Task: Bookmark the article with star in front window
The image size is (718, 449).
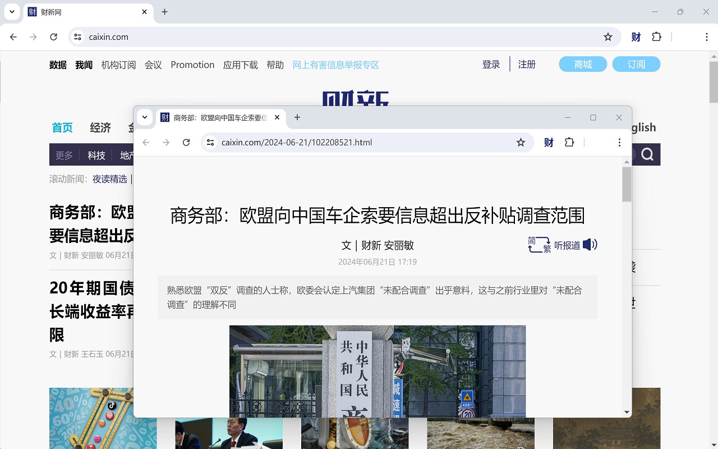Action: tap(521, 143)
